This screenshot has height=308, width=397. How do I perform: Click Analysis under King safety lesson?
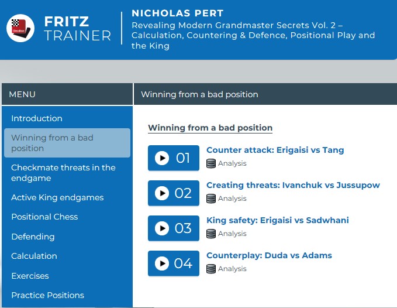click(x=232, y=234)
